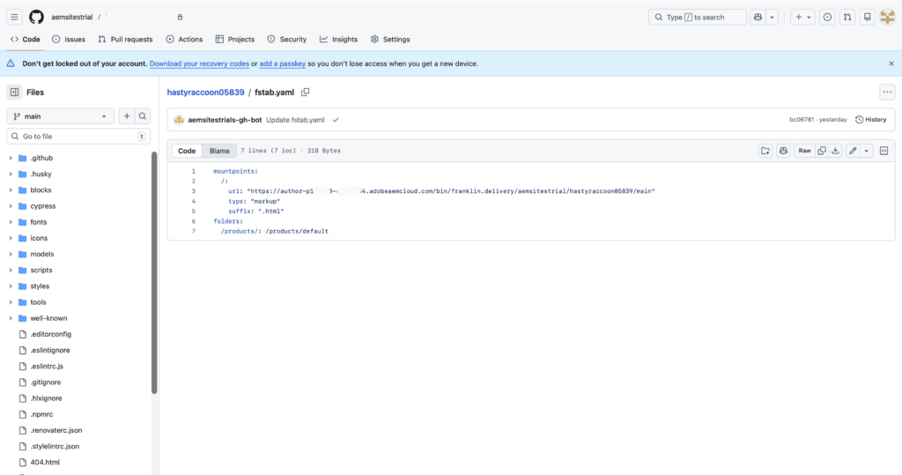Open the .renovaterc.json file
902x475 pixels.
tap(55, 430)
